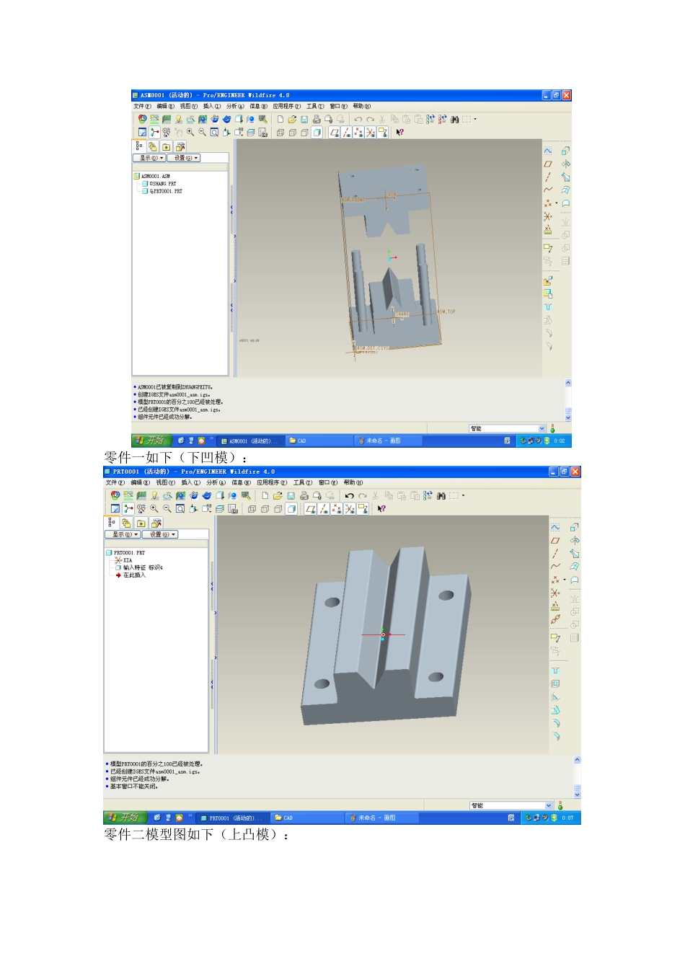Click What's This help pointer in ASM0001 window
Viewport: 685px width, 969px height.
click(399, 133)
